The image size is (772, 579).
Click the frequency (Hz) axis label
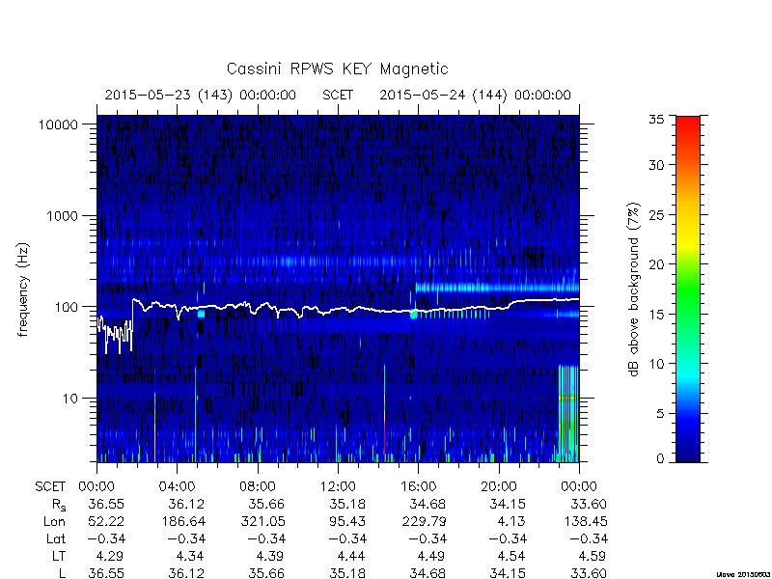[x=23, y=290]
